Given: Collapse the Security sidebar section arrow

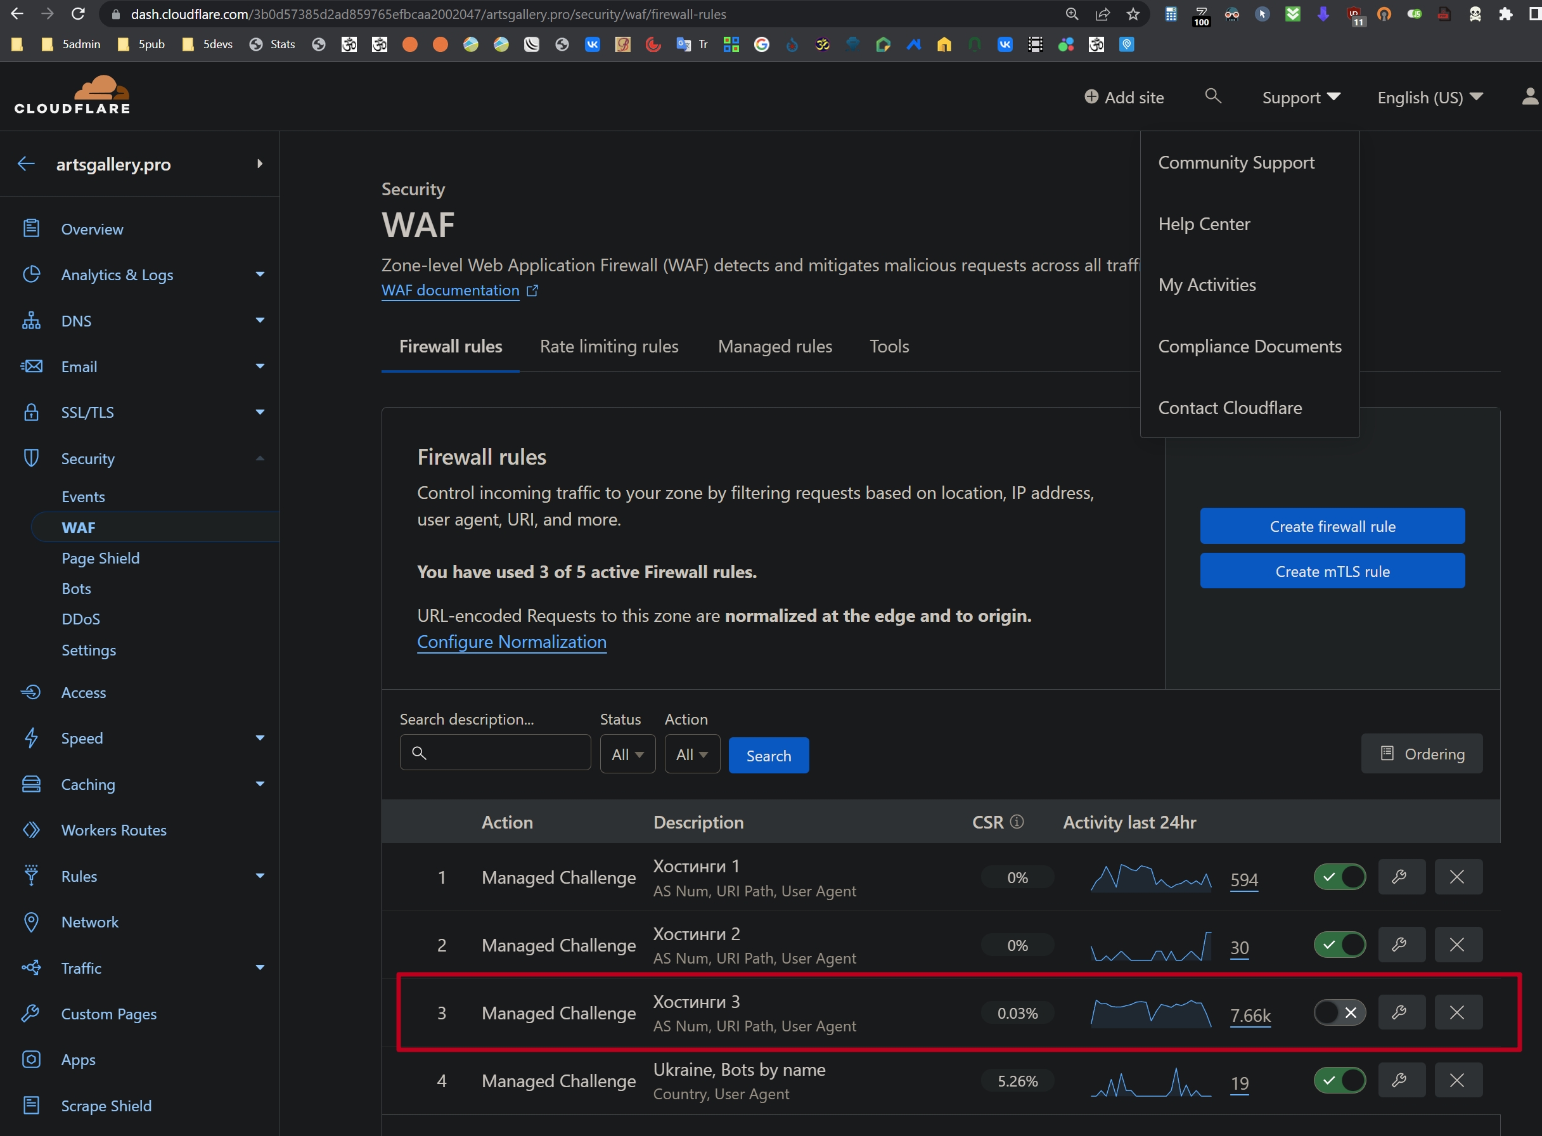Looking at the screenshot, I should [x=260, y=458].
